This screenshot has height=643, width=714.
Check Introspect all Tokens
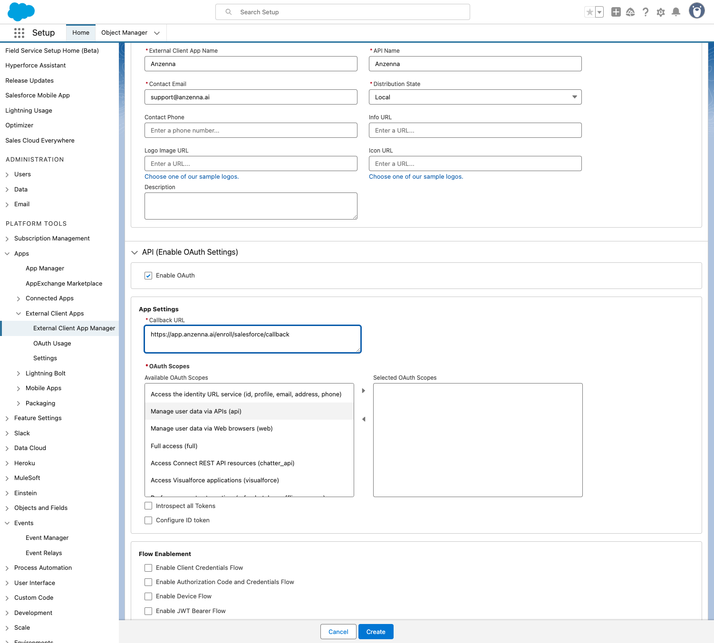coord(148,506)
